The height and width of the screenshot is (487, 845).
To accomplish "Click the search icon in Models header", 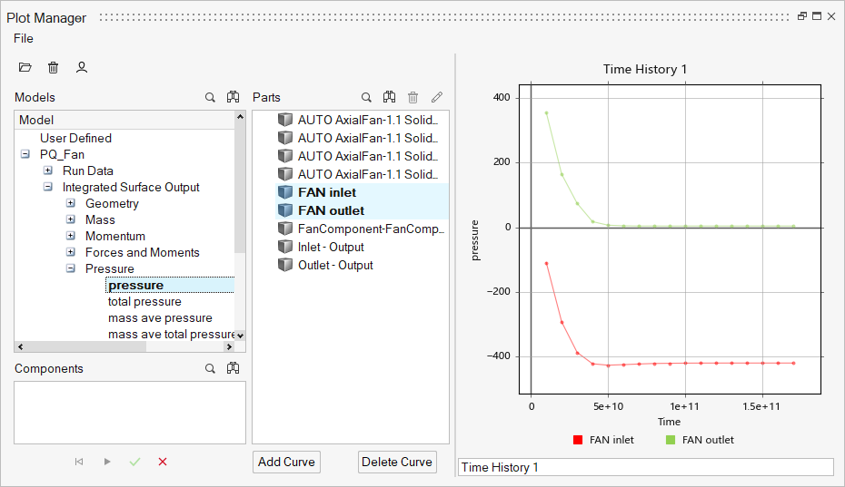I will [210, 97].
